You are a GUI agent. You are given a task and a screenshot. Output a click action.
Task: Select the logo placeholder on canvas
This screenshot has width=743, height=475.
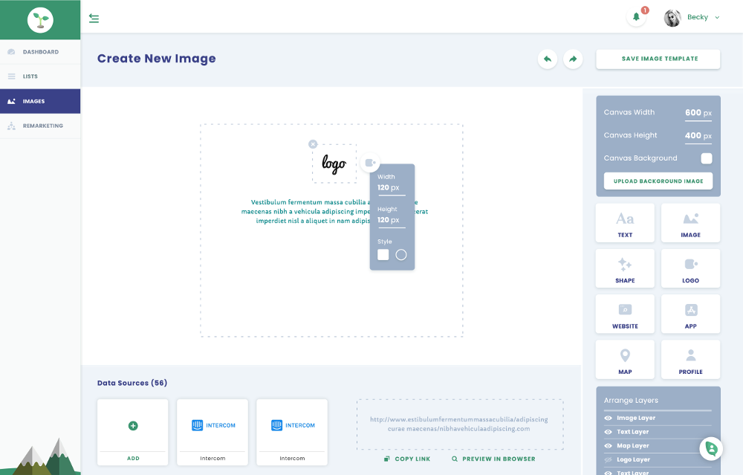coord(334,164)
